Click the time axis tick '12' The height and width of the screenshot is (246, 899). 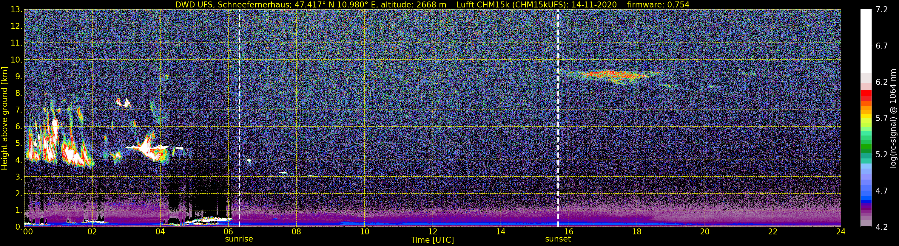(x=432, y=232)
